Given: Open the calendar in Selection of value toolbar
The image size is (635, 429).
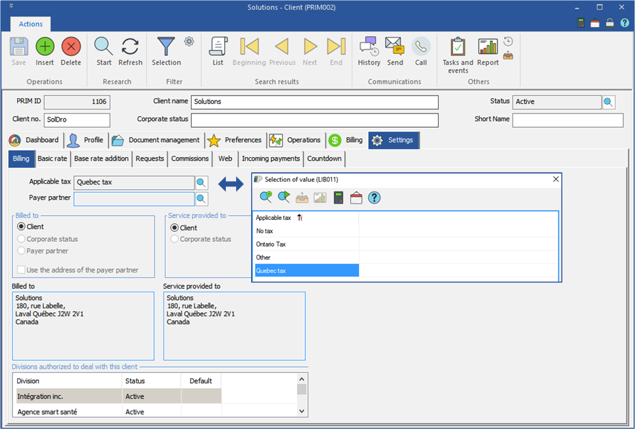Looking at the screenshot, I should (356, 197).
